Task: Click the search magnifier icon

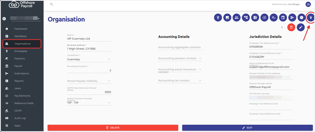Action: [x=51, y=4]
